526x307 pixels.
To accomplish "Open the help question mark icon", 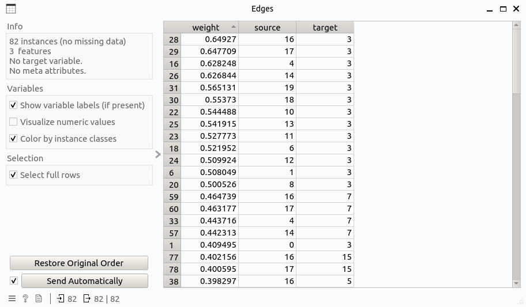I will pos(25,298).
